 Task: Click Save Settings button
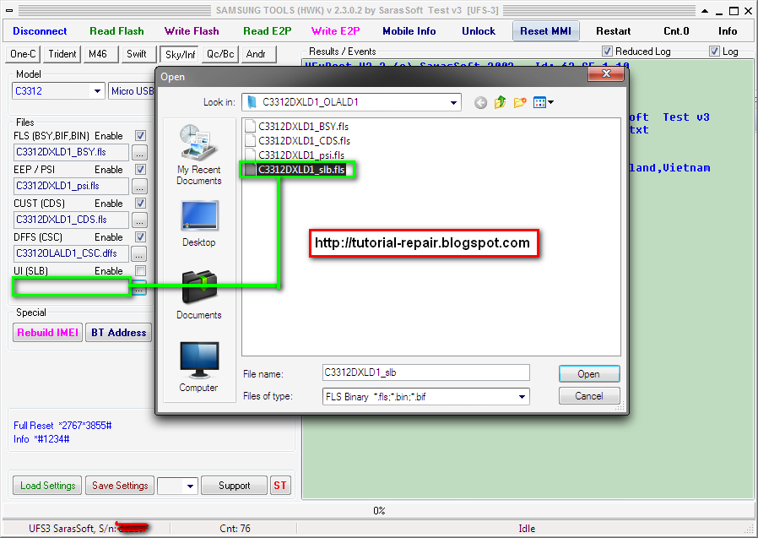[120, 486]
